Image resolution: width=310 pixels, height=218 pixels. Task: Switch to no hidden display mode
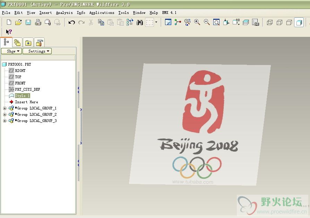(289, 22)
